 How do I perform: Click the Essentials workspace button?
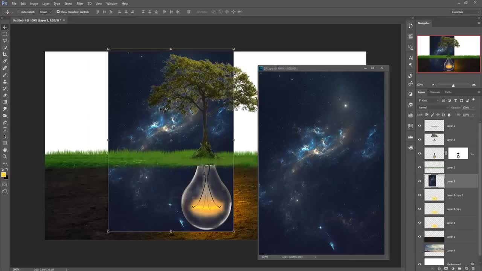(x=457, y=12)
